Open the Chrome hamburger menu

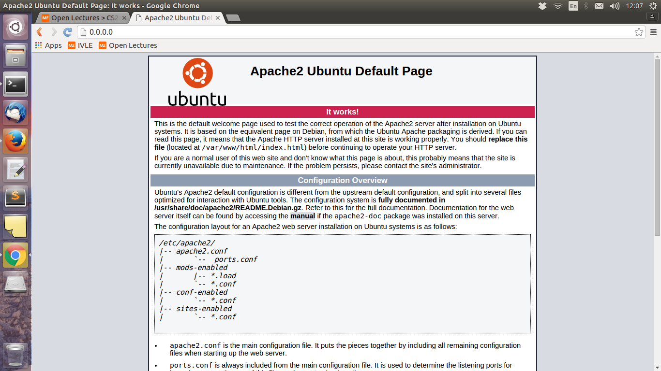pyautogui.click(x=653, y=32)
